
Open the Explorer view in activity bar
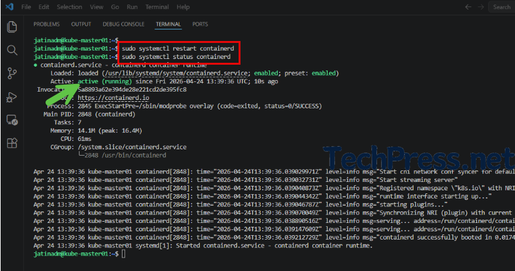(x=12, y=27)
